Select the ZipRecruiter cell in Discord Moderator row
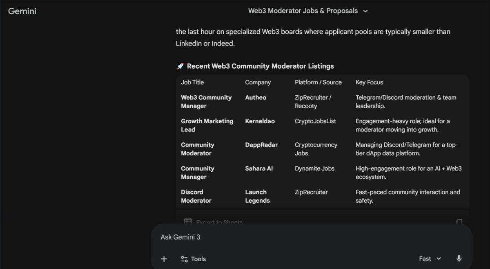The width and height of the screenshot is (490, 269). [x=311, y=192]
